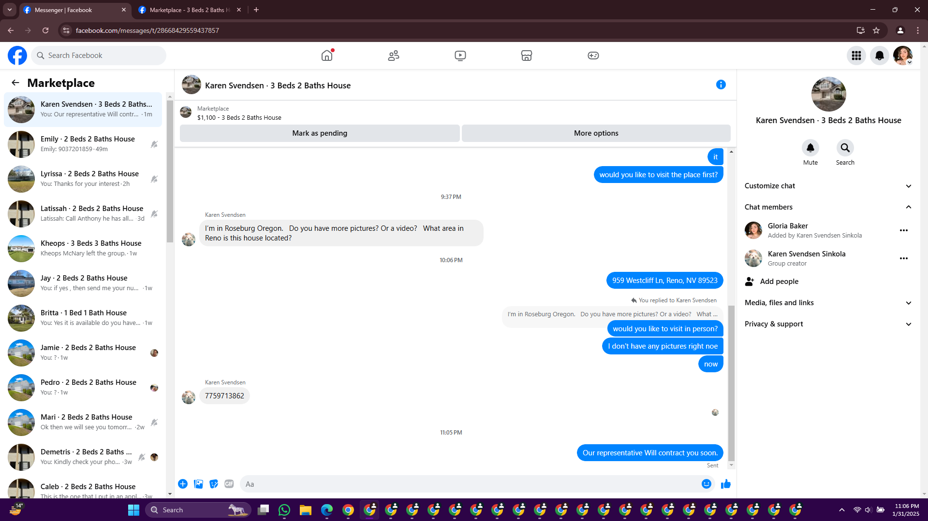Image resolution: width=928 pixels, height=521 pixels.
Task: Click More options button
Action: click(x=596, y=133)
